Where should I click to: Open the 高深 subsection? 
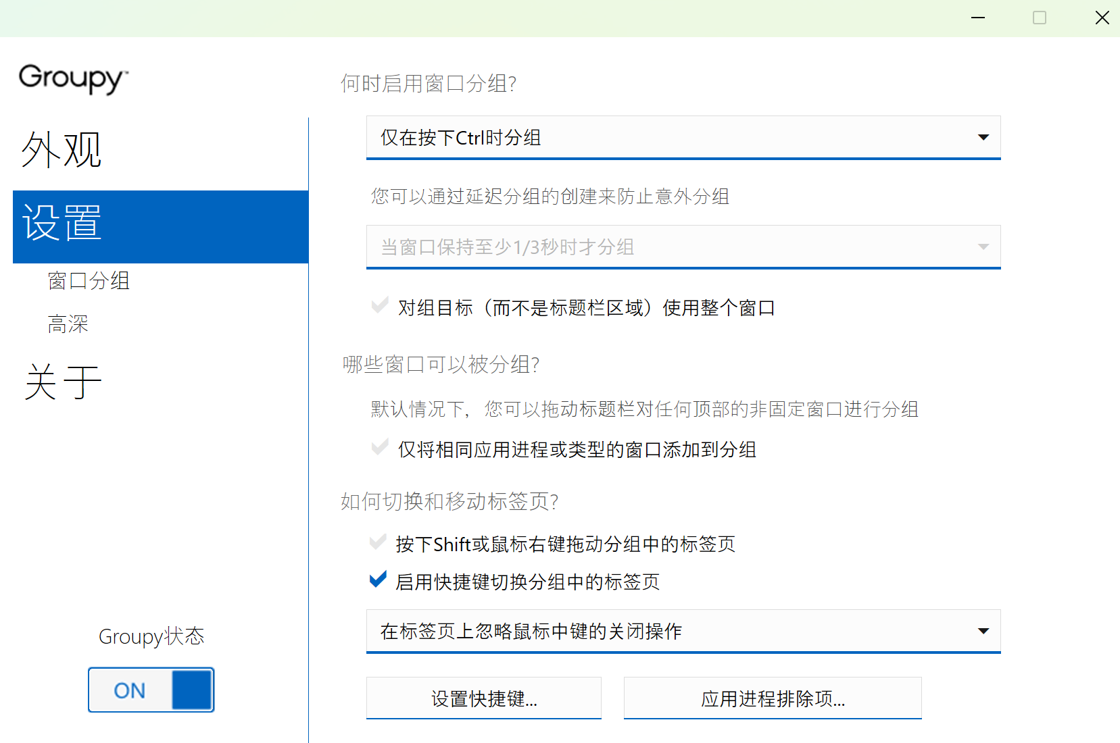coord(68,324)
